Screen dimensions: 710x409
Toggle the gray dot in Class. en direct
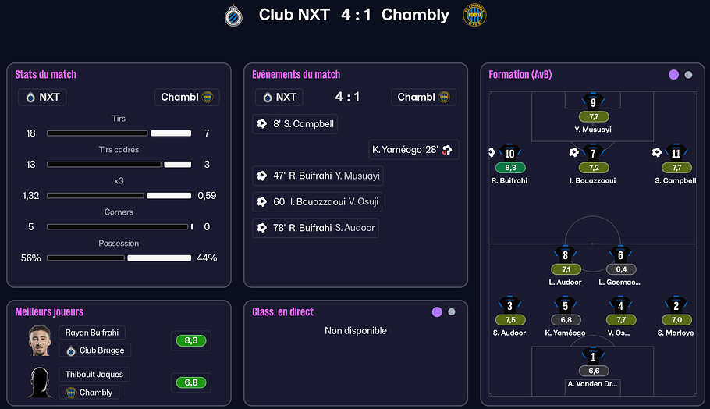click(x=452, y=312)
